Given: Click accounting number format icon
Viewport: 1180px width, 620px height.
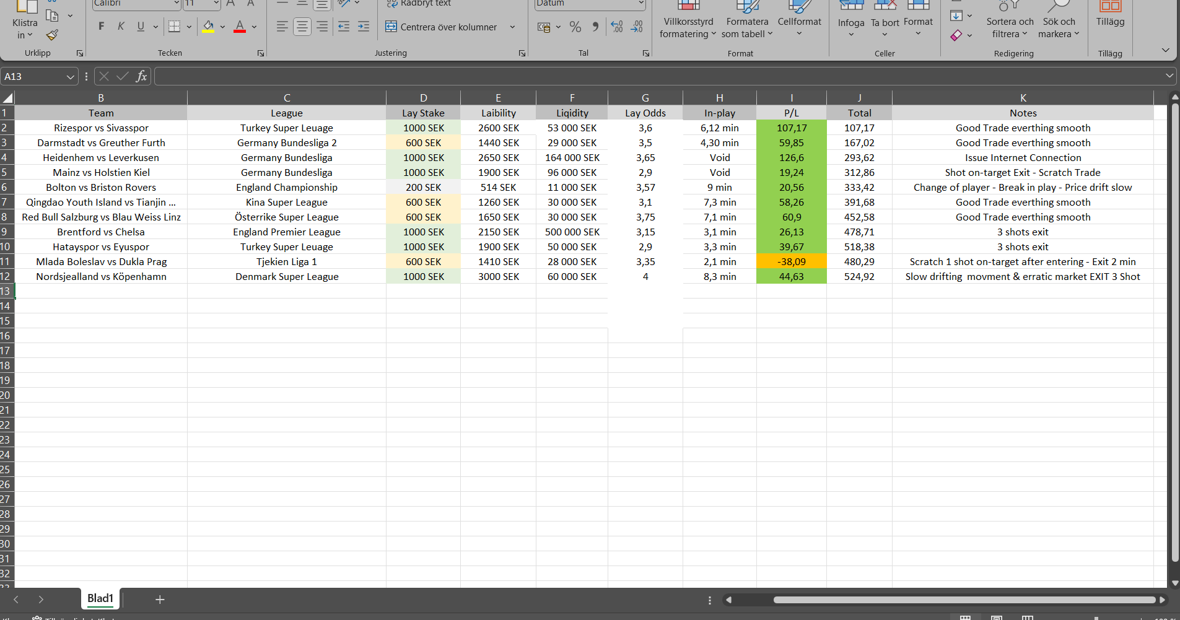Looking at the screenshot, I should [544, 27].
